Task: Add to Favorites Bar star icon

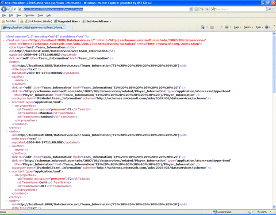Action: point(22,21)
